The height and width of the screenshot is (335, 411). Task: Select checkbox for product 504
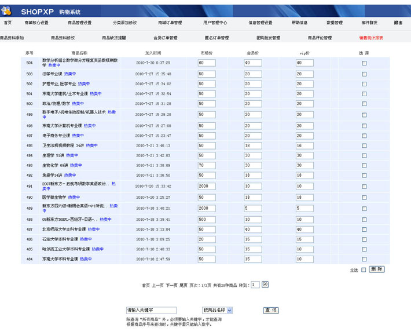pyautogui.click(x=364, y=63)
